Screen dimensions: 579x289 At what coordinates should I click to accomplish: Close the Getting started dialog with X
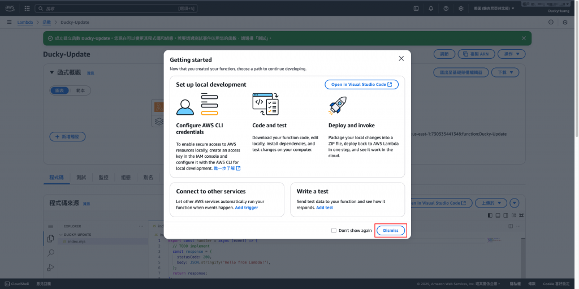401,58
